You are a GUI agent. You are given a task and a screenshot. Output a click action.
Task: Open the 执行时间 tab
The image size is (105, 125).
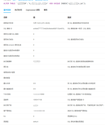tap(18, 10)
